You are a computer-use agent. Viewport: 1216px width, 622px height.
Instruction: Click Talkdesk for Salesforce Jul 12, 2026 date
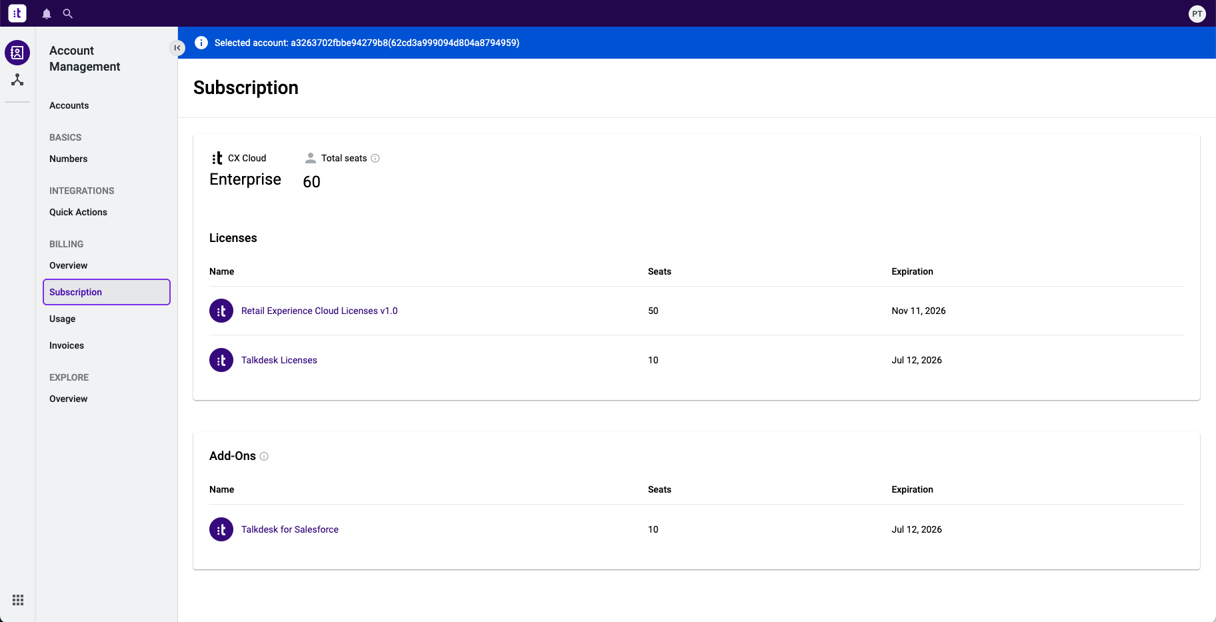click(917, 529)
